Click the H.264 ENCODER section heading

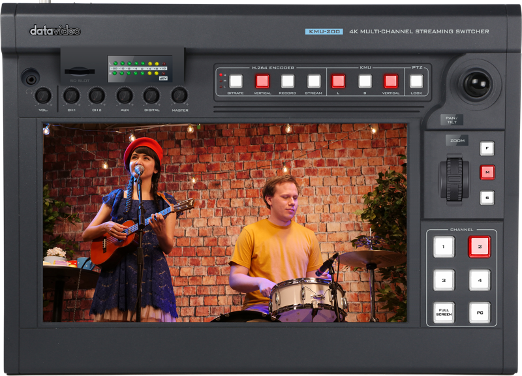click(273, 68)
